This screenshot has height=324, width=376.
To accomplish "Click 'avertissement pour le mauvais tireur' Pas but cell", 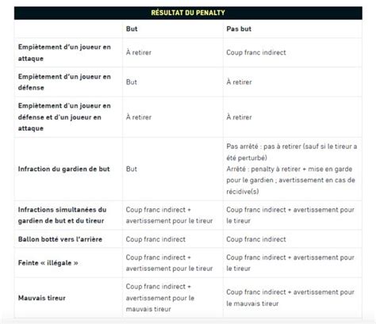I will point(290,298).
